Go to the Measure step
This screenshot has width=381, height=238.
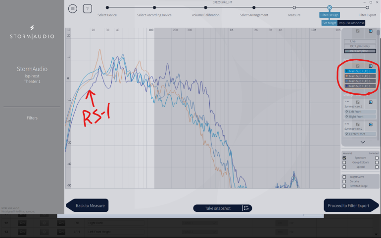(x=294, y=15)
